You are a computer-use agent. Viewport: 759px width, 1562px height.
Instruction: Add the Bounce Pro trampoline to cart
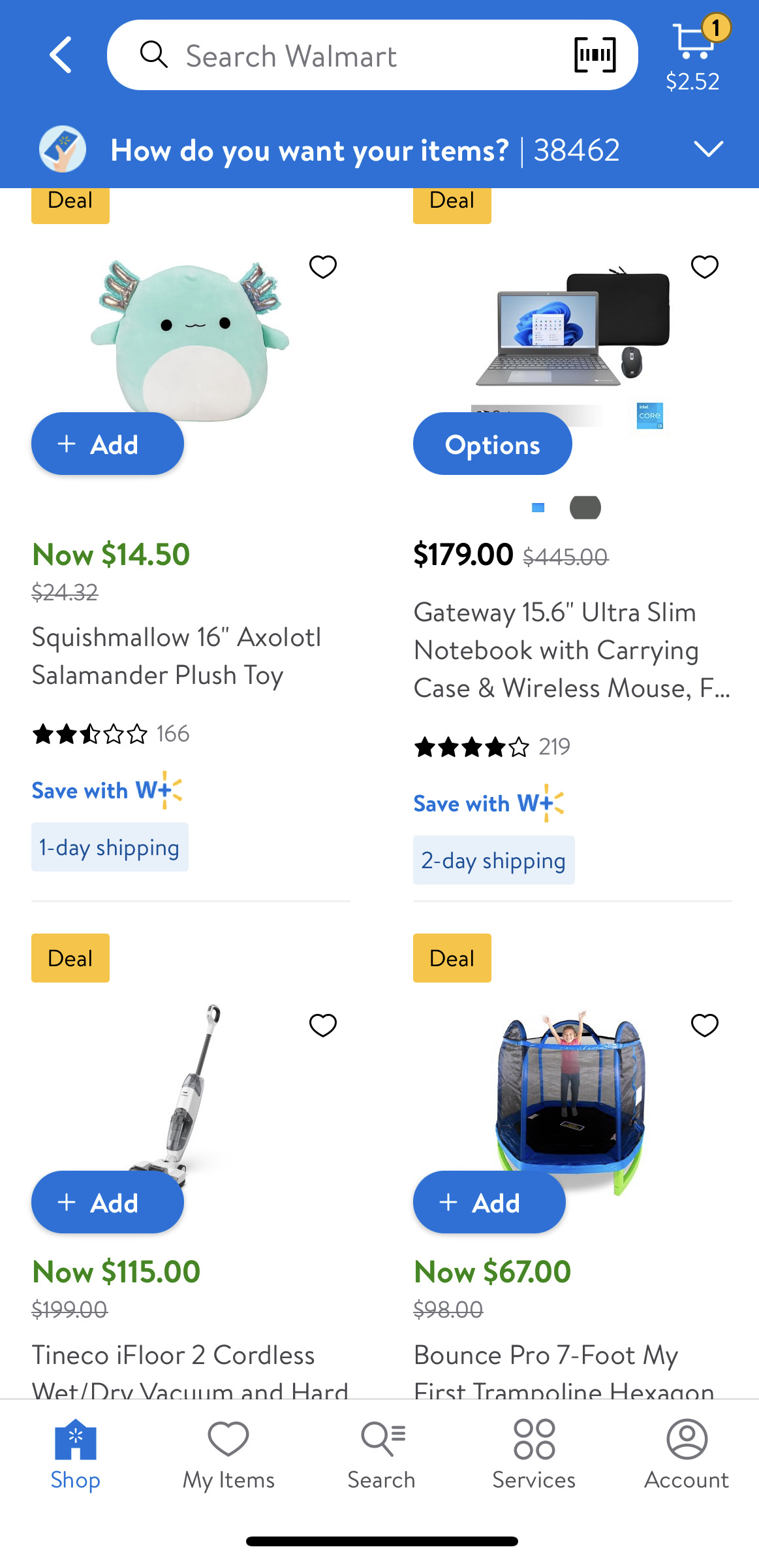[x=489, y=1203]
